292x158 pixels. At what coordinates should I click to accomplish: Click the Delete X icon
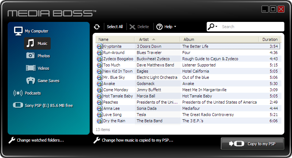click(132, 27)
